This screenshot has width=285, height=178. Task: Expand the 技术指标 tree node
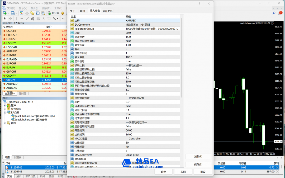[x=5, y=109]
